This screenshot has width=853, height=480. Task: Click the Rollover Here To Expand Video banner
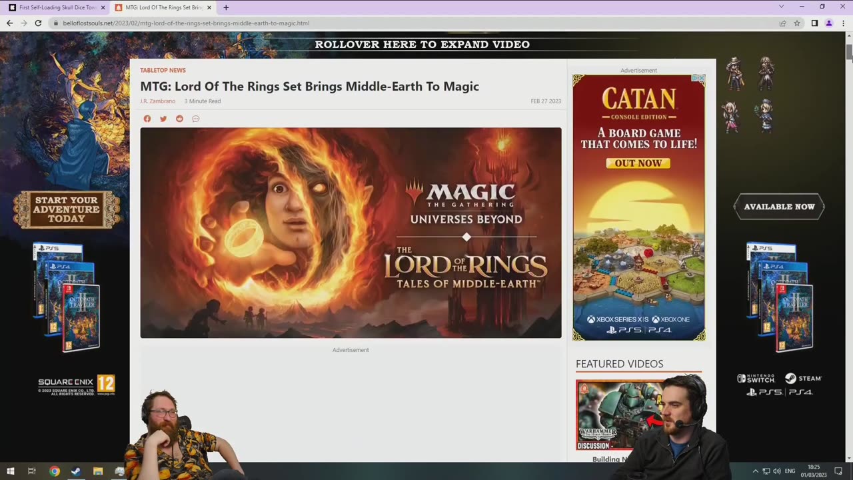[422, 45]
